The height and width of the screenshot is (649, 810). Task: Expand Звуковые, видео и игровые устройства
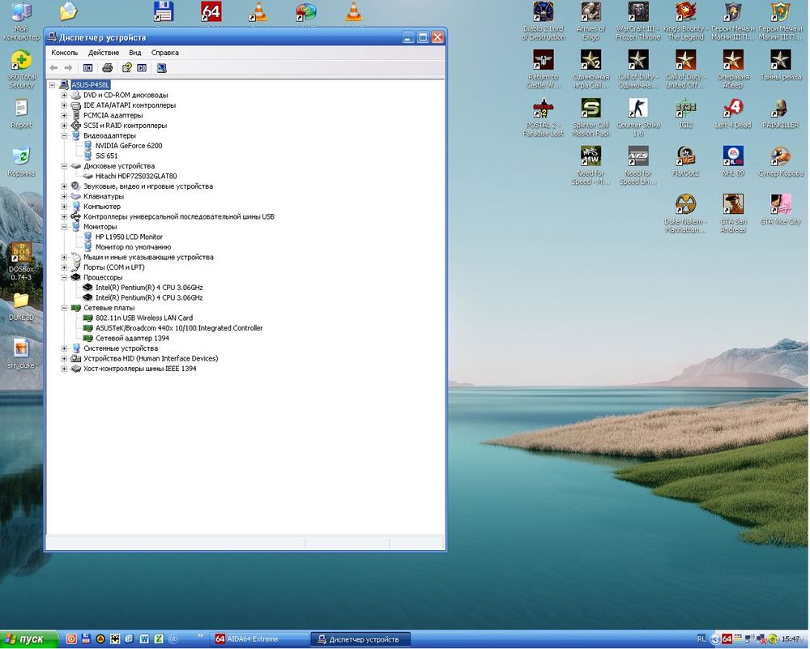64,186
